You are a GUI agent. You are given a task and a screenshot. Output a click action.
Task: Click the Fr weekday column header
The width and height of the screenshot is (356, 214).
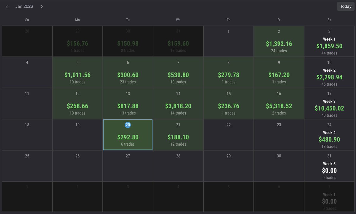click(279, 20)
